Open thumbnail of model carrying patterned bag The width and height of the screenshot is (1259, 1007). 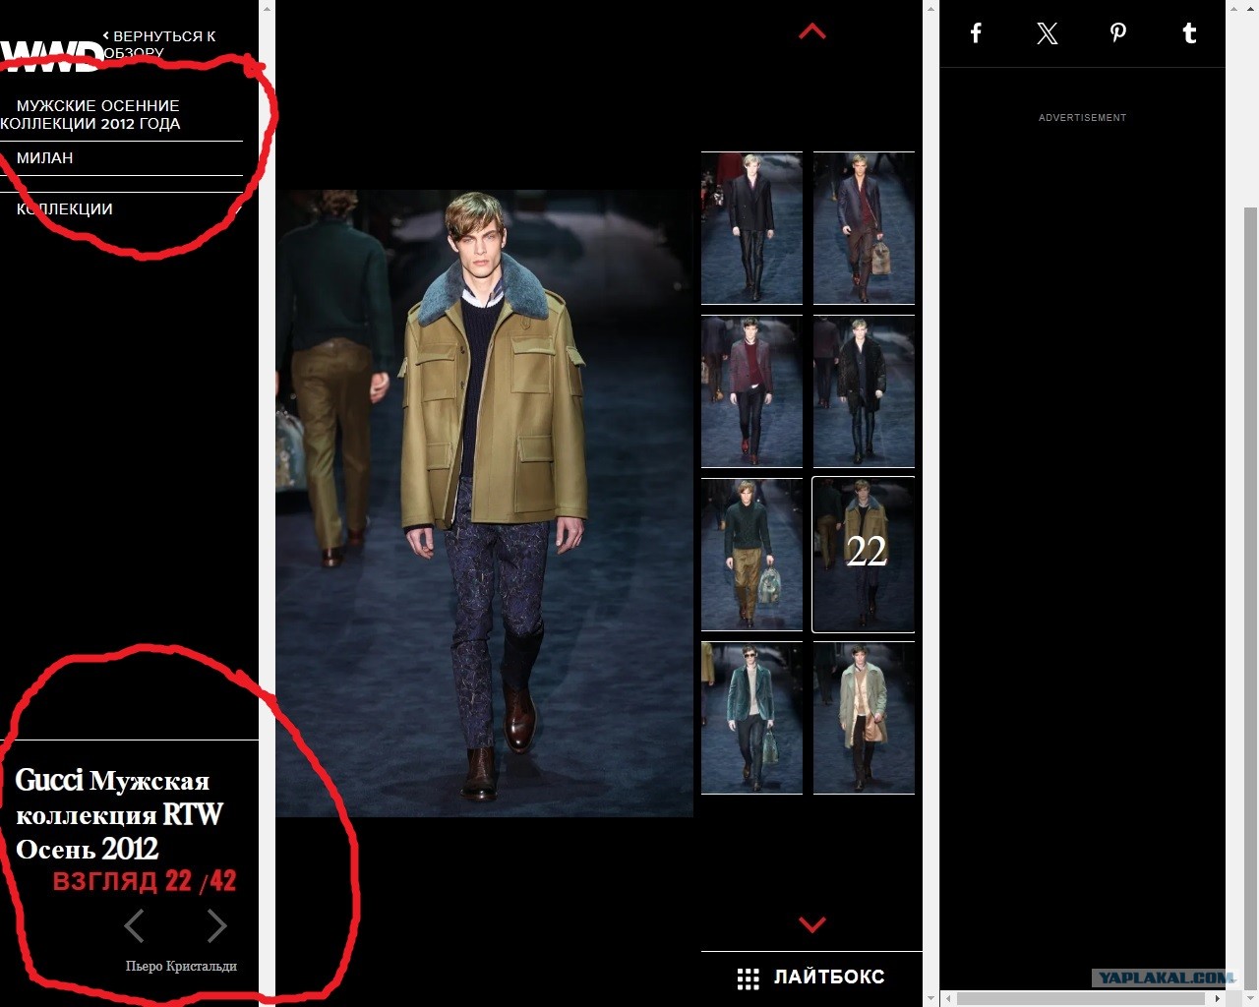[x=864, y=228]
